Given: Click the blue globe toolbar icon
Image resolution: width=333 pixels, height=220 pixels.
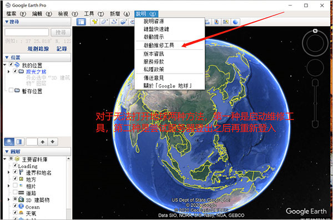Looking at the screenshot, I should pyautogui.click(x=235, y=22).
